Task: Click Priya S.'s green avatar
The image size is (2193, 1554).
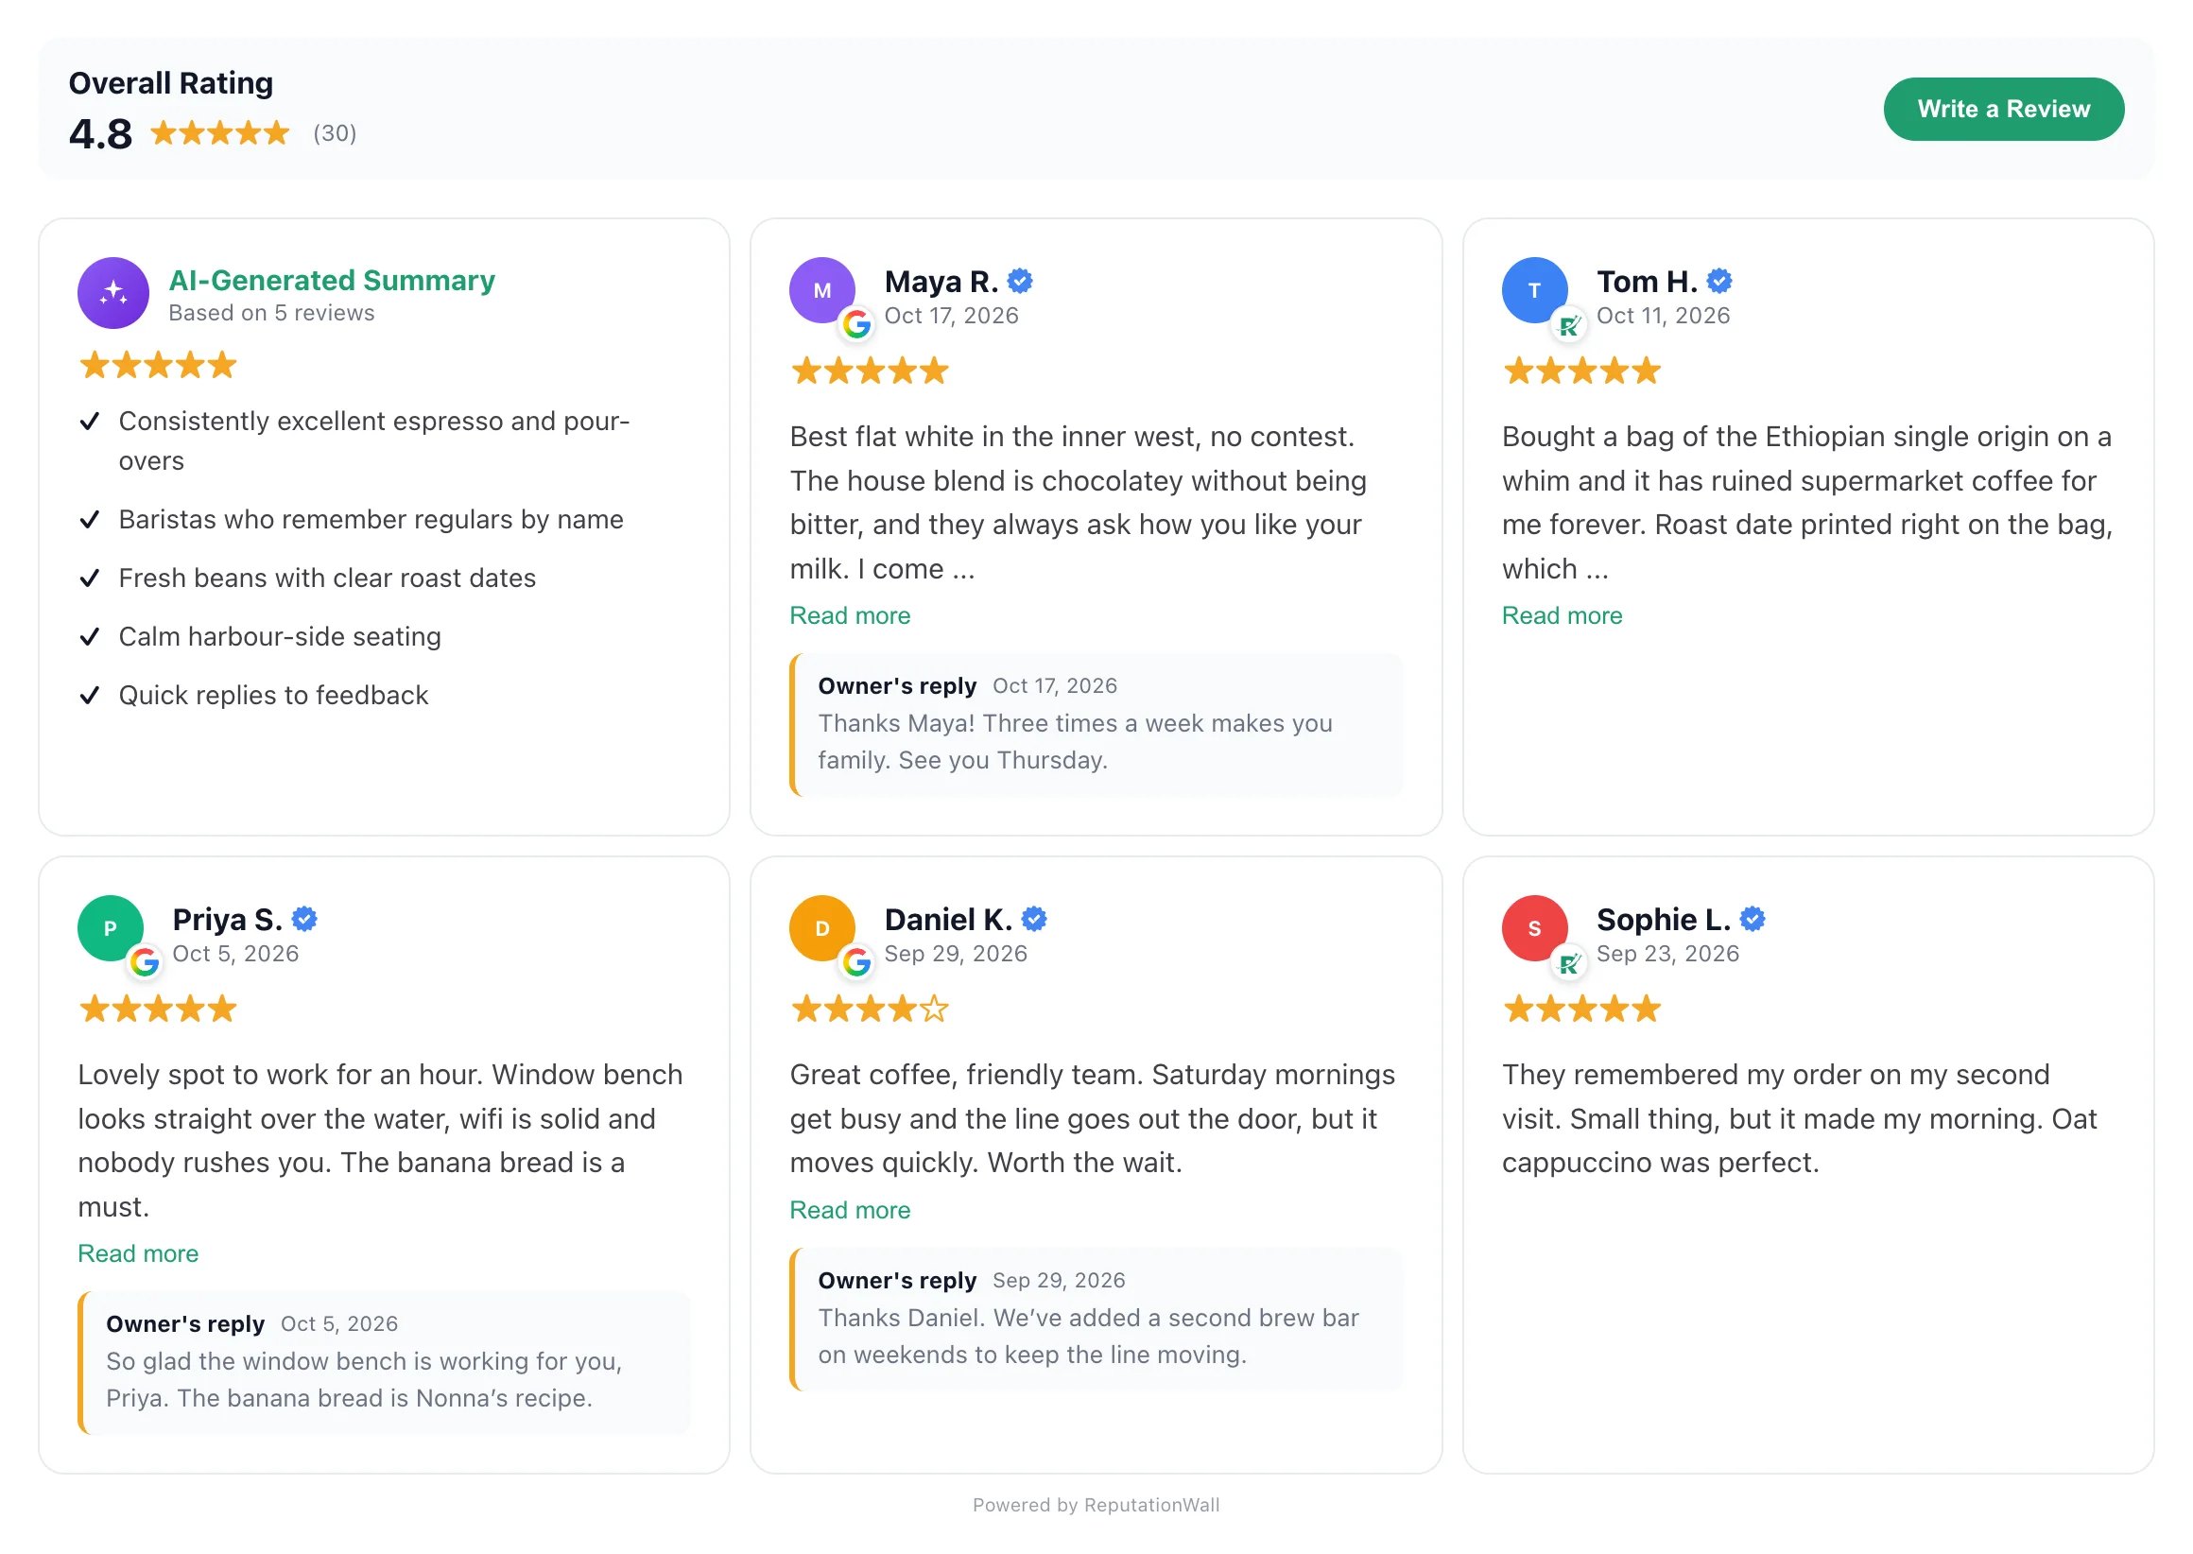Action: click(110, 927)
